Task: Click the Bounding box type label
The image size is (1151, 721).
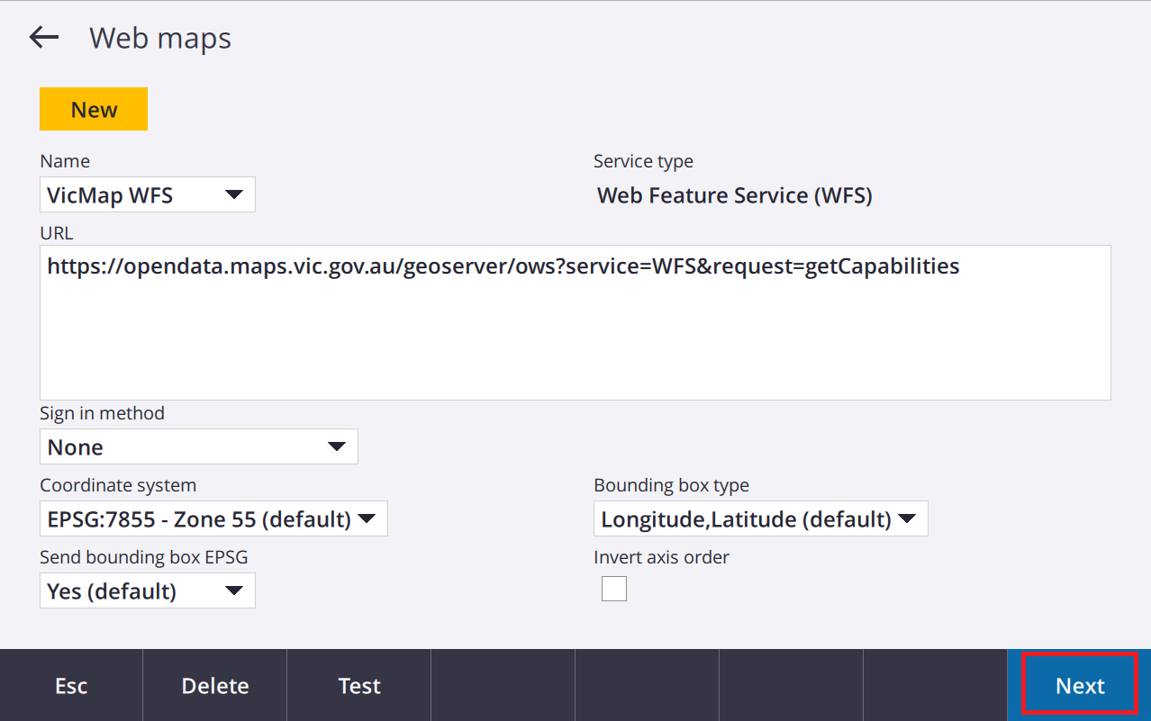Action: 671,485
